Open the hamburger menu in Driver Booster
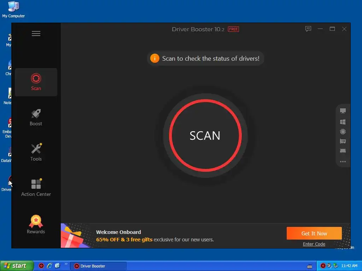Screen dimensions: 362x271 [x=36, y=34]
